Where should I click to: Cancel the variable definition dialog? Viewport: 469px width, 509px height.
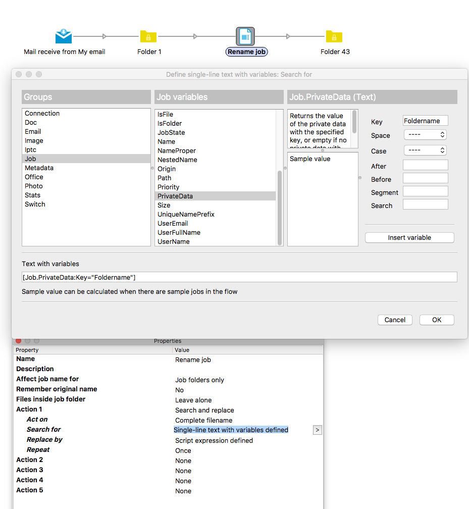[394, 320]
